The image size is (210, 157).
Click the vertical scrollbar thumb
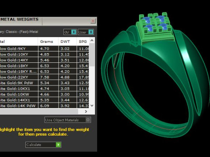pyautogui.click(x=92, y=55)
